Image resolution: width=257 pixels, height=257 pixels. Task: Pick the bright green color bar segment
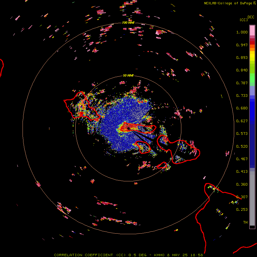click(252, 78)
